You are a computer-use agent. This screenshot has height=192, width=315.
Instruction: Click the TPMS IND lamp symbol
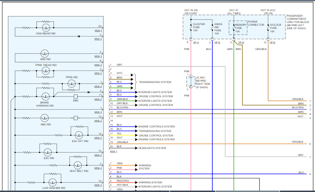click(x=71, y=83)
